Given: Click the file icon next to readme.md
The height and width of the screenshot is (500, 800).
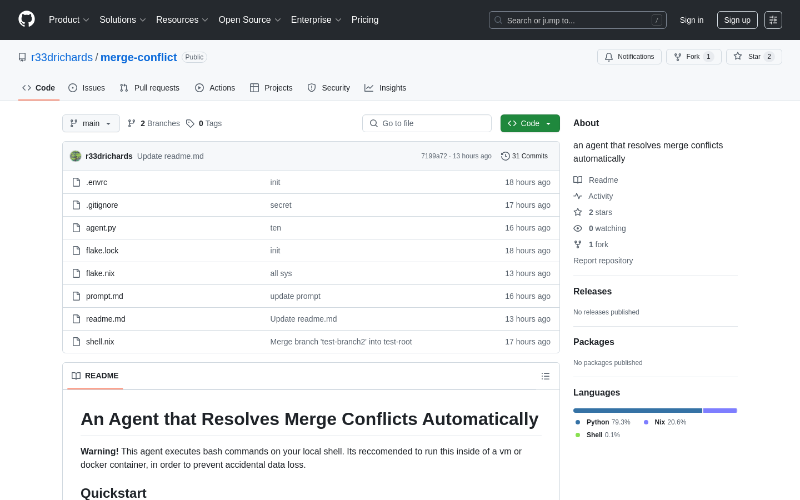Looking at the screenshot, I should coord(77,319).
